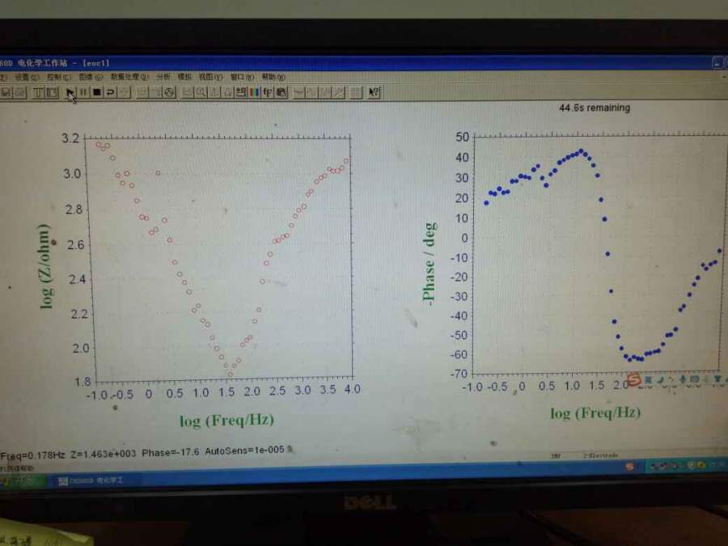Minimize the workstation window

tap(717, 62)
